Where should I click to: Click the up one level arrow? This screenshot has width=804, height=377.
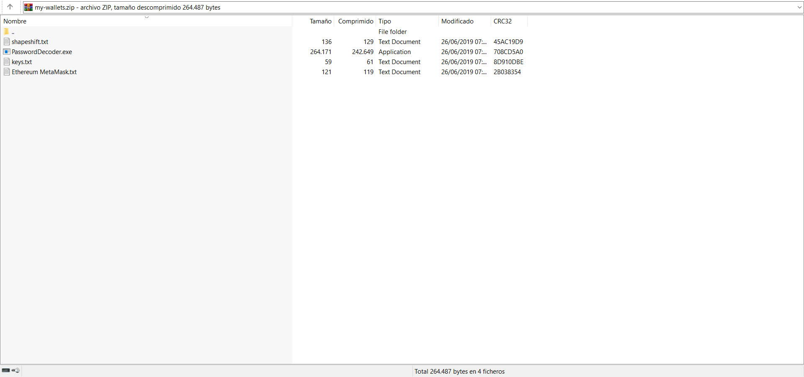(x=10, y=7)
